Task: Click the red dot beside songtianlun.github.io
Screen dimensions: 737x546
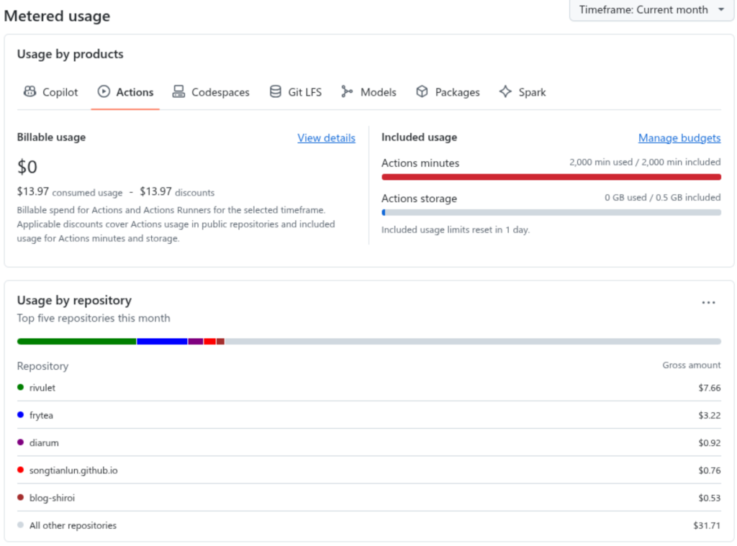Action: (x=20, y=470)
